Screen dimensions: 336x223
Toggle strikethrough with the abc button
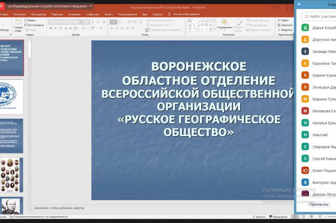coord(70,28)
